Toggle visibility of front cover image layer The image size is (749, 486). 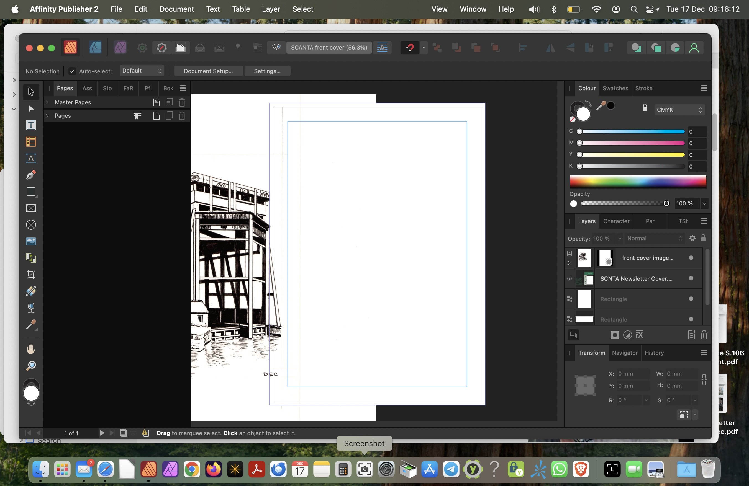coord(691,258)
